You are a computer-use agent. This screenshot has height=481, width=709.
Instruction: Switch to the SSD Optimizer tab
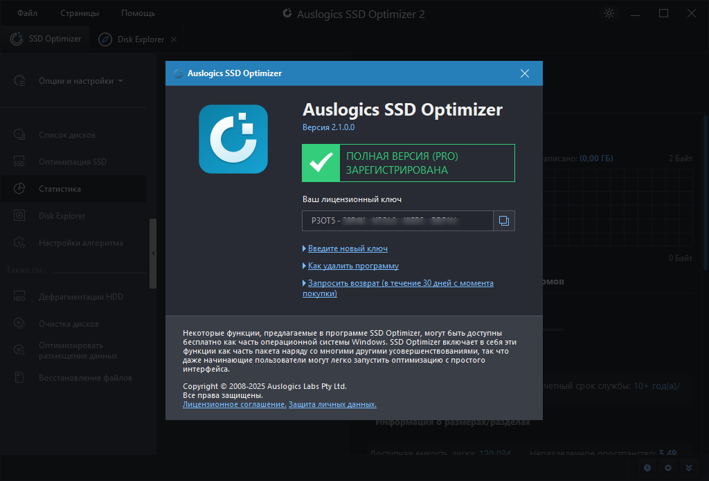45,39
